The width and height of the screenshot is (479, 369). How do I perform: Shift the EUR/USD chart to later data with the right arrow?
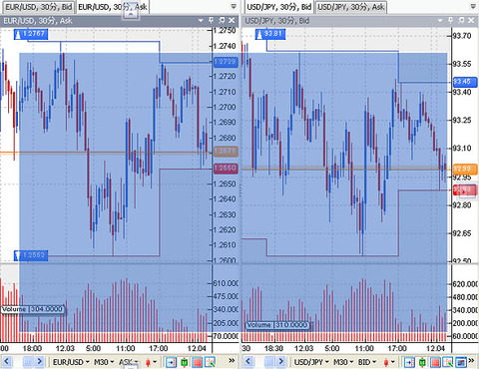[x=39, y=361]
